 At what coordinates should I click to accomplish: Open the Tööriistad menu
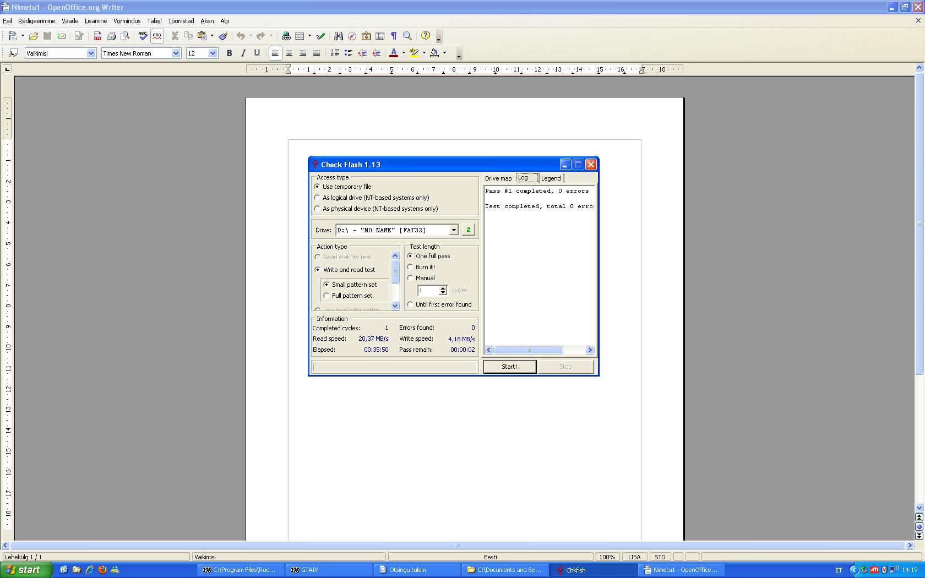pos(181,21)
